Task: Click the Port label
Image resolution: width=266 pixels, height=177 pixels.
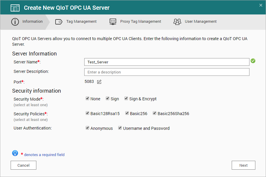Action: point(19,82)
